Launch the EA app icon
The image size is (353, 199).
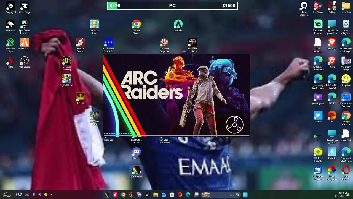click(x=332, y=117)
